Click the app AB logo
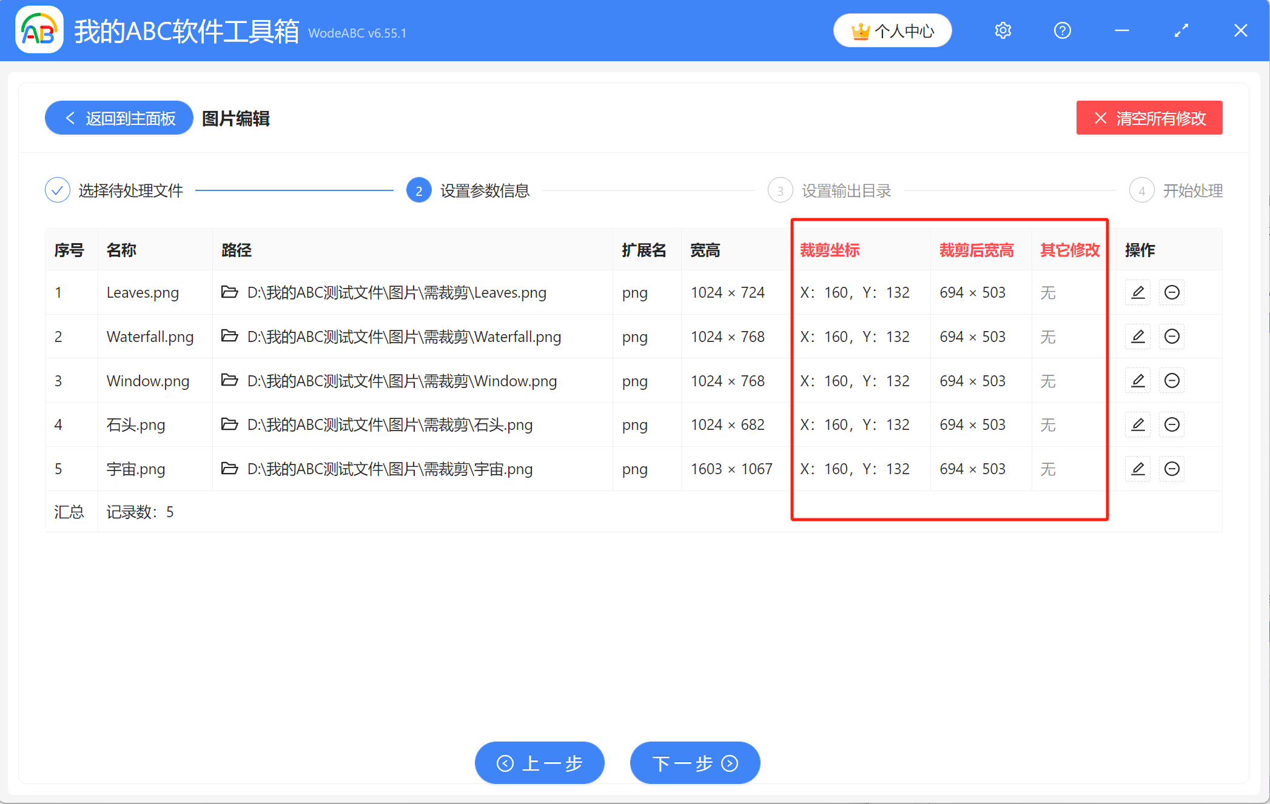Screen dimensions: 1270x804 [39, 30]
